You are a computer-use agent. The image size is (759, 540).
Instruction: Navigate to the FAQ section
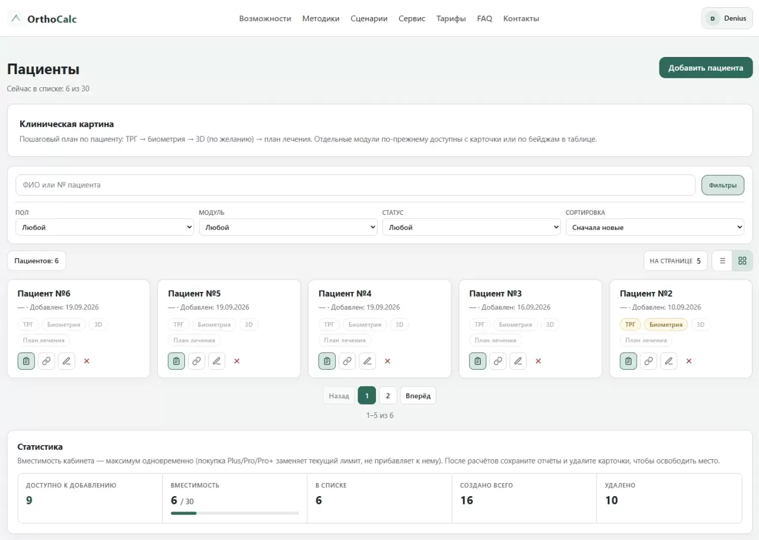484,18
